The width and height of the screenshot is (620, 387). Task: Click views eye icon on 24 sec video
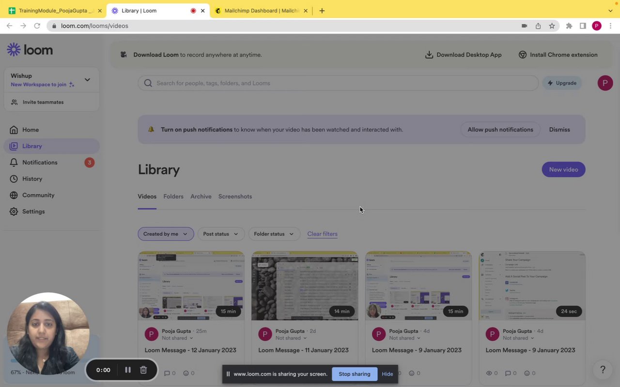point(489,373)
